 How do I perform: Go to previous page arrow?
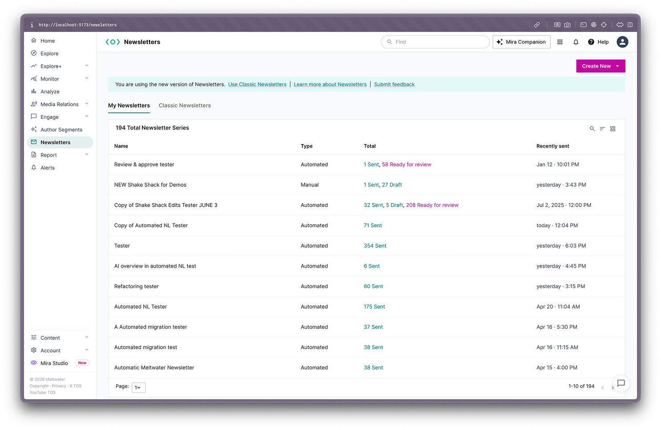pos(602,387)
